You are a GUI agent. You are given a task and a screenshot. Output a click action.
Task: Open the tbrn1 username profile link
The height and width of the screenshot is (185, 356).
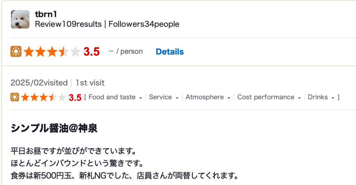(46, 14)
